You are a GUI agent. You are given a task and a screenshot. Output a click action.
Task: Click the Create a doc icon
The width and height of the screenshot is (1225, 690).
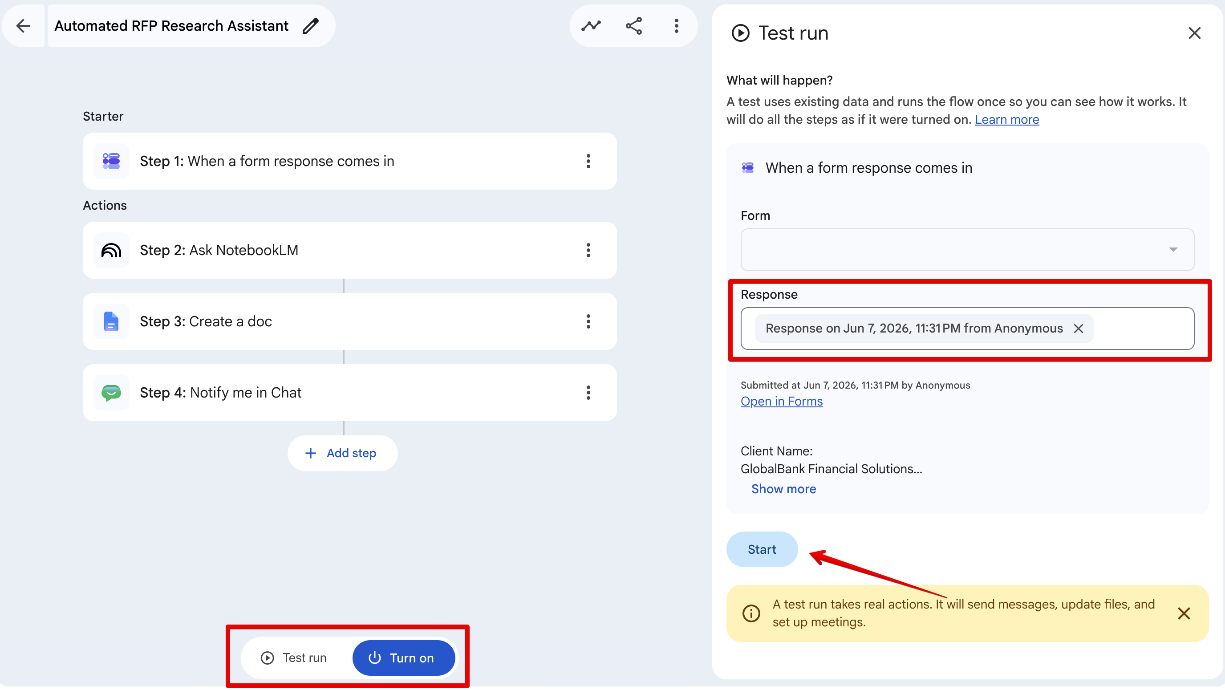[111, 321]
